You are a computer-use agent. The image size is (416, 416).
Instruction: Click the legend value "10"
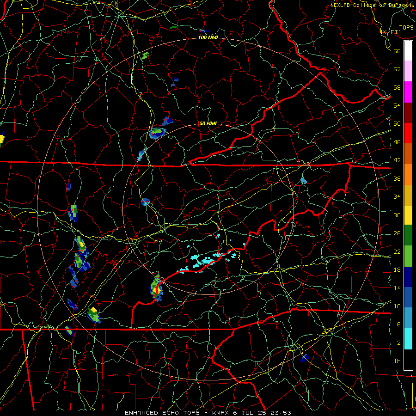(x=397, y=306)
